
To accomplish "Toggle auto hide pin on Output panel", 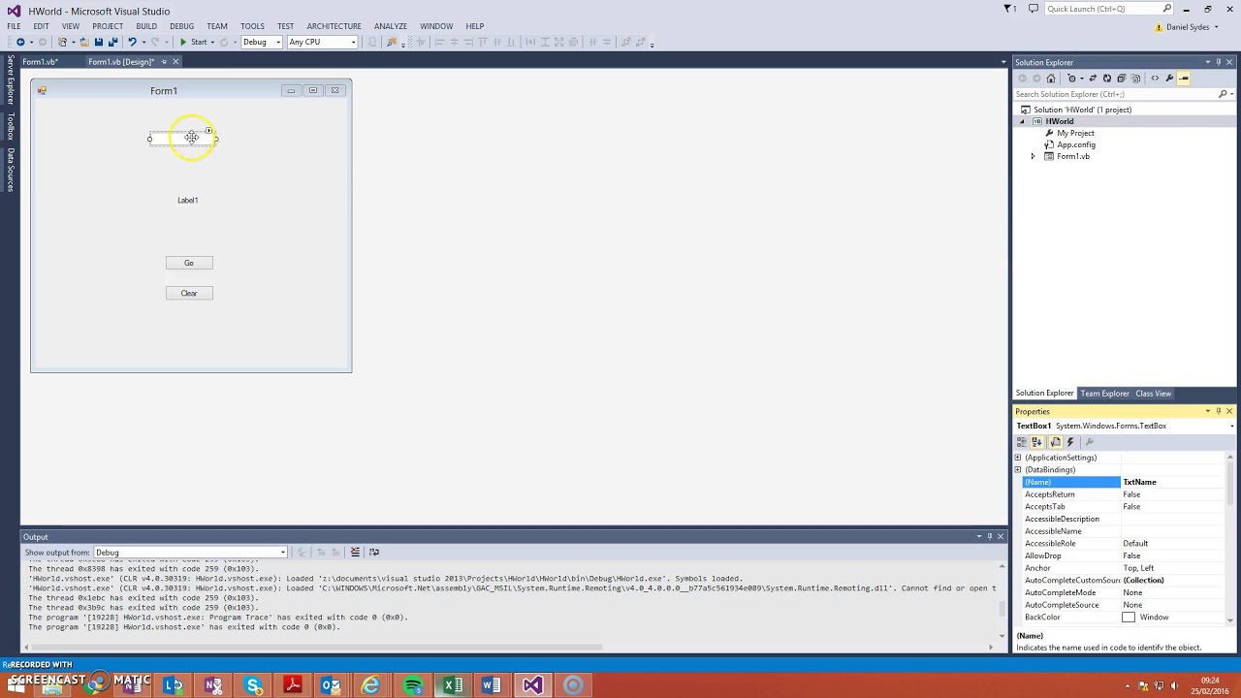I will [990, 536].
